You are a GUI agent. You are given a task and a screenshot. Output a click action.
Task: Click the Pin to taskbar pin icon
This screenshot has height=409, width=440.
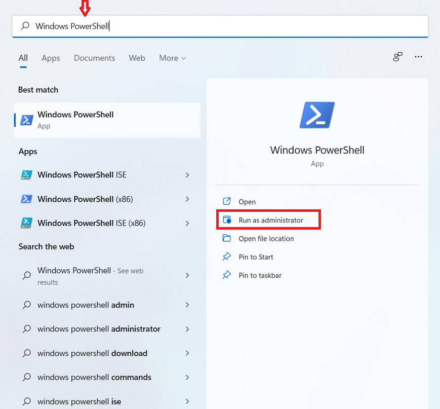click(226, 275)
